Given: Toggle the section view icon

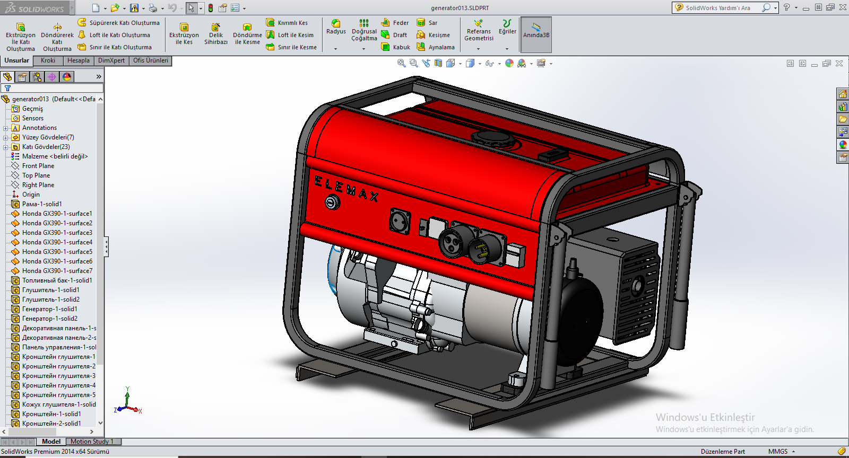Looking at the screenshot, I should tap(438, 63).
